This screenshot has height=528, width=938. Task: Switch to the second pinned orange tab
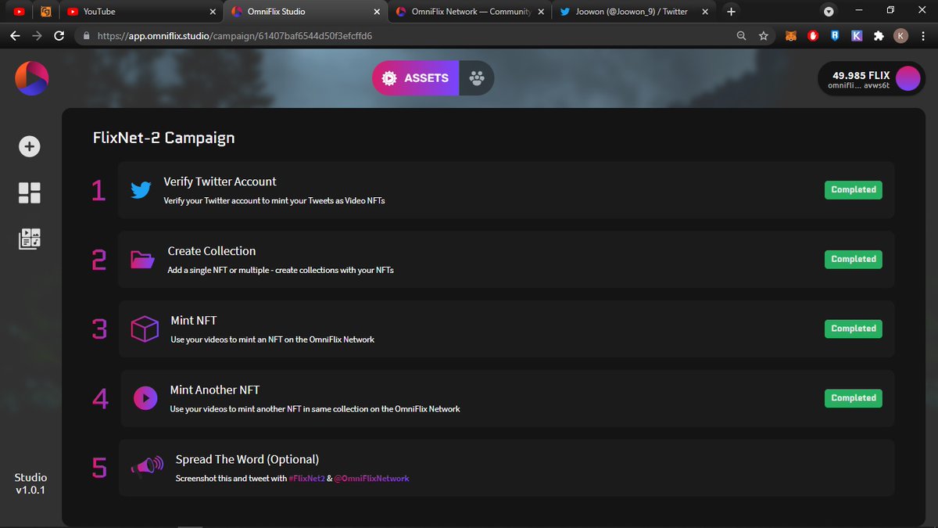point(46,12)
